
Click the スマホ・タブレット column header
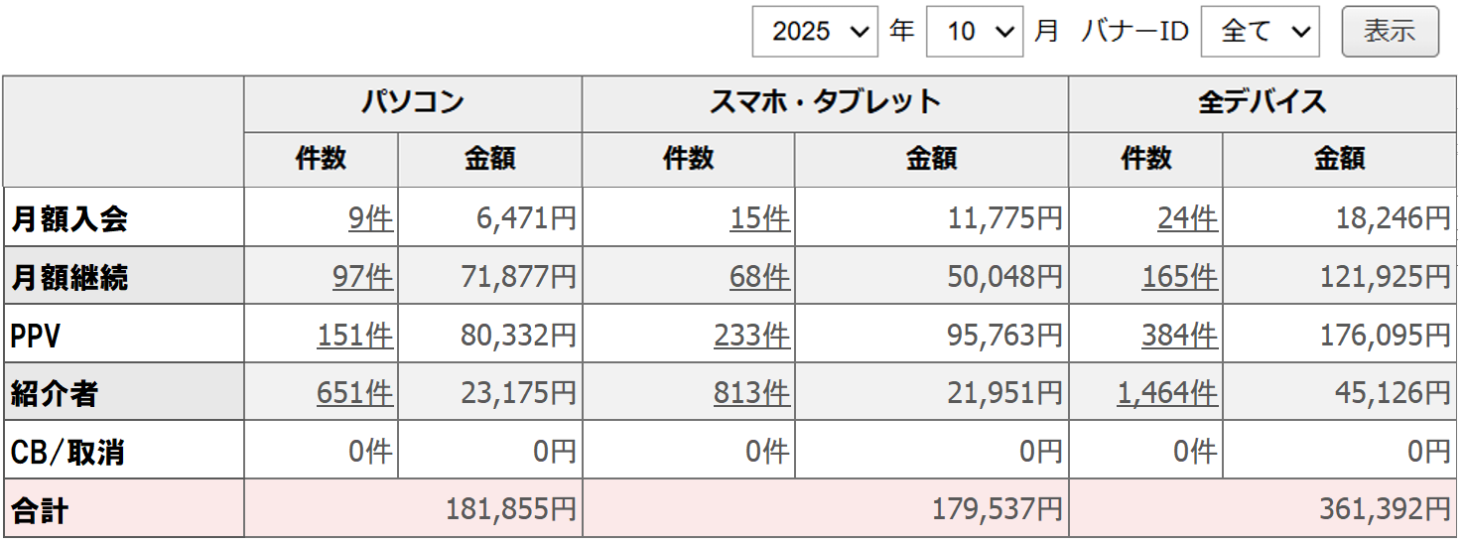point(825,102)
